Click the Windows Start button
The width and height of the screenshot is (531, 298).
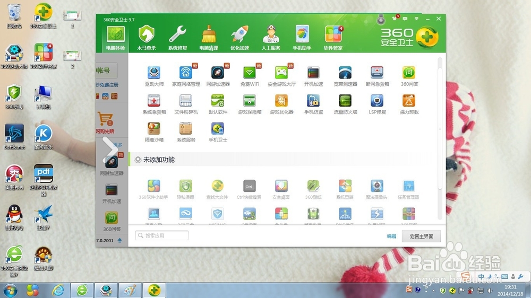(10, 290)
